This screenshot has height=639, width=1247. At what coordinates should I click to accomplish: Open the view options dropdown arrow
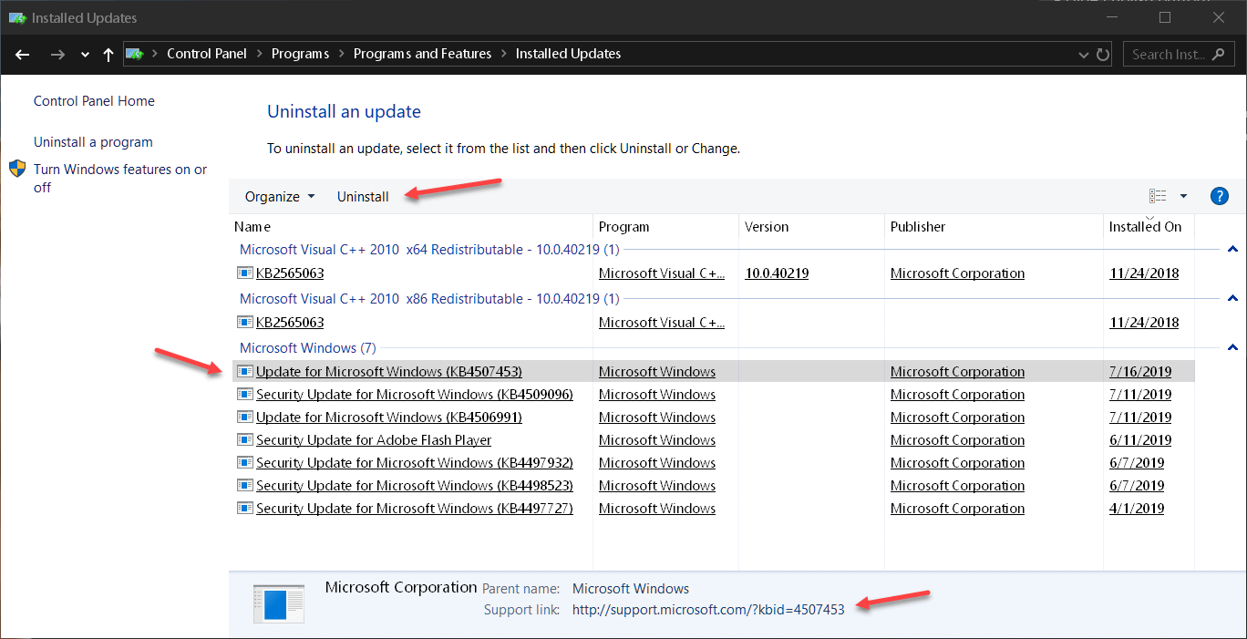(1183, 196)
